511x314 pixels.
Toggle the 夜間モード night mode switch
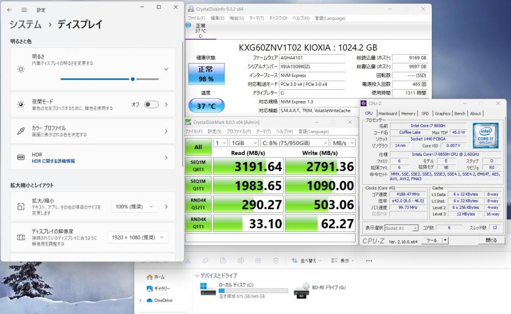tap(152, 105)
